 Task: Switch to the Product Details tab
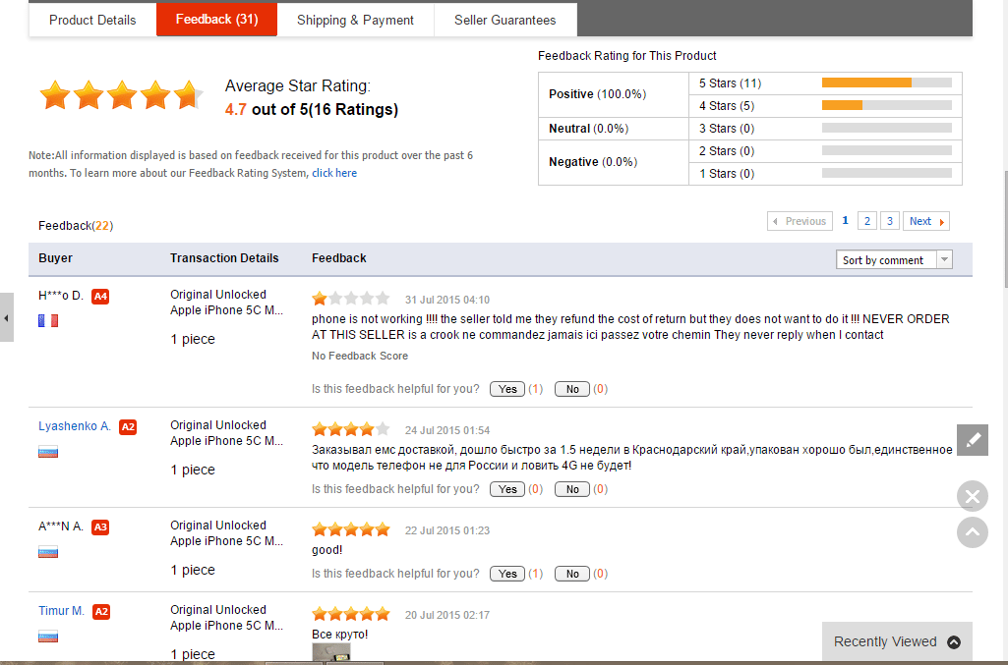[92, 20]
